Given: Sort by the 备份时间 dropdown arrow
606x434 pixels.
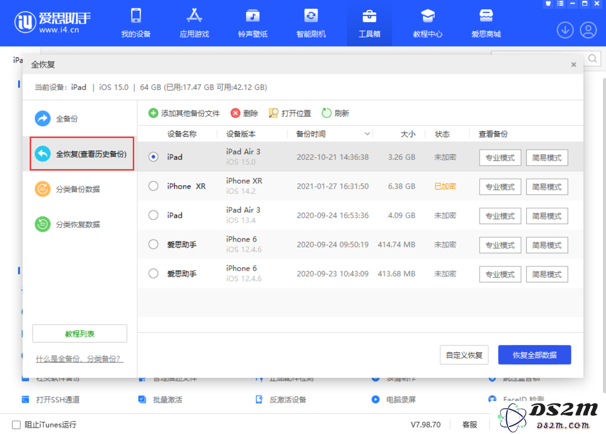Looking at the screenshot, I should click(x=368, y=134).
